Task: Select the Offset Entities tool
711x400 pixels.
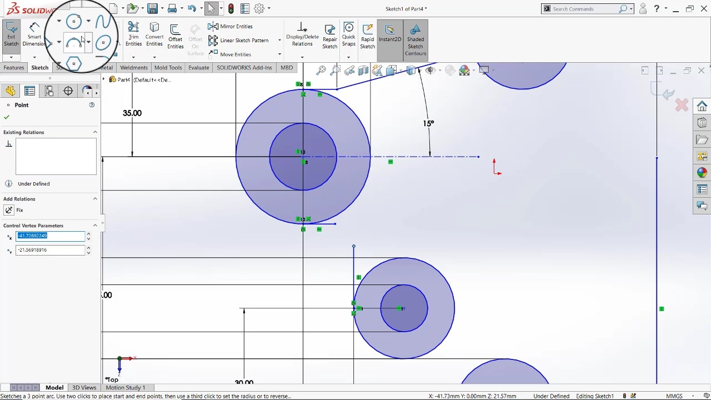Action: pos(175,37)
